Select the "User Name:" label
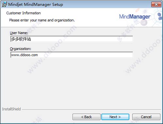The width and height of the screenshot is (163, 124). pos(19,33)
